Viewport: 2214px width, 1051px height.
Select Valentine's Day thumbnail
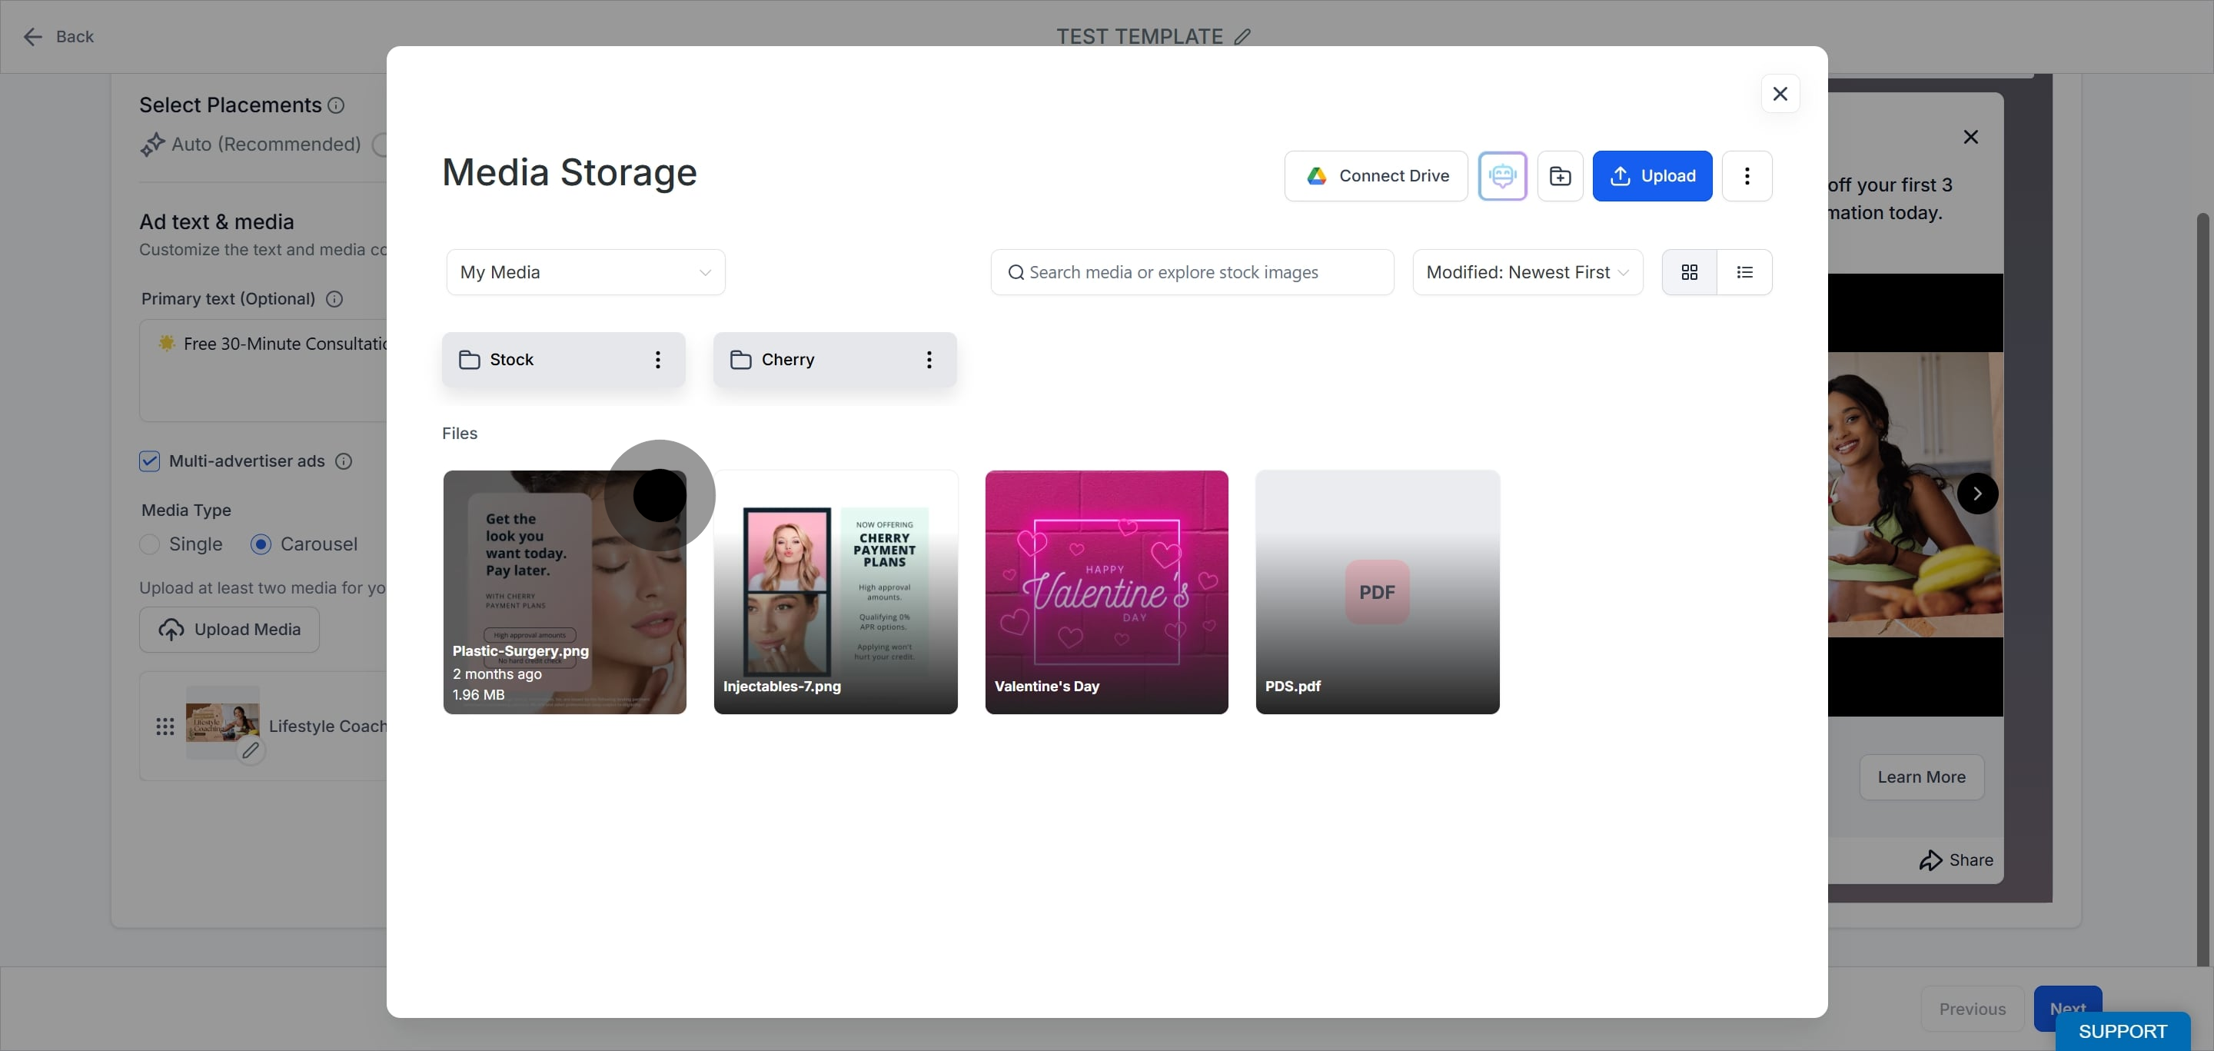(x=1106, y=591)
